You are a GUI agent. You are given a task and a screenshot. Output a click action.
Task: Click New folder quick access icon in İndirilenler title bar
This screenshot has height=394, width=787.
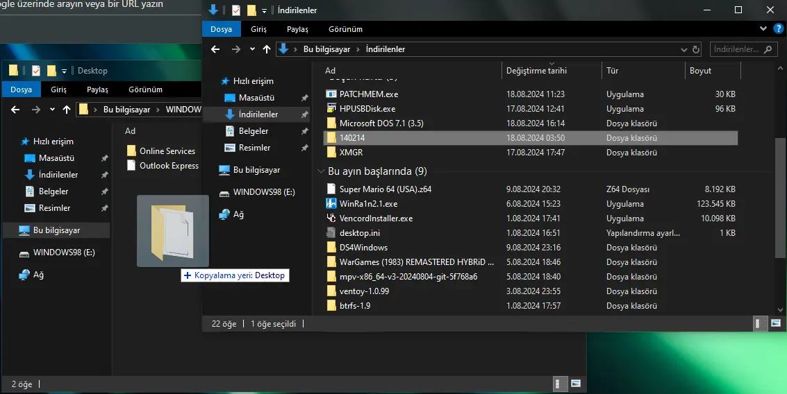click(251, 10)
